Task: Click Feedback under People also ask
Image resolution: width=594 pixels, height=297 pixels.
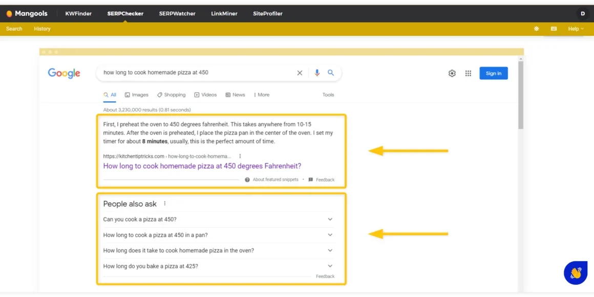Action: coord(325,277)
